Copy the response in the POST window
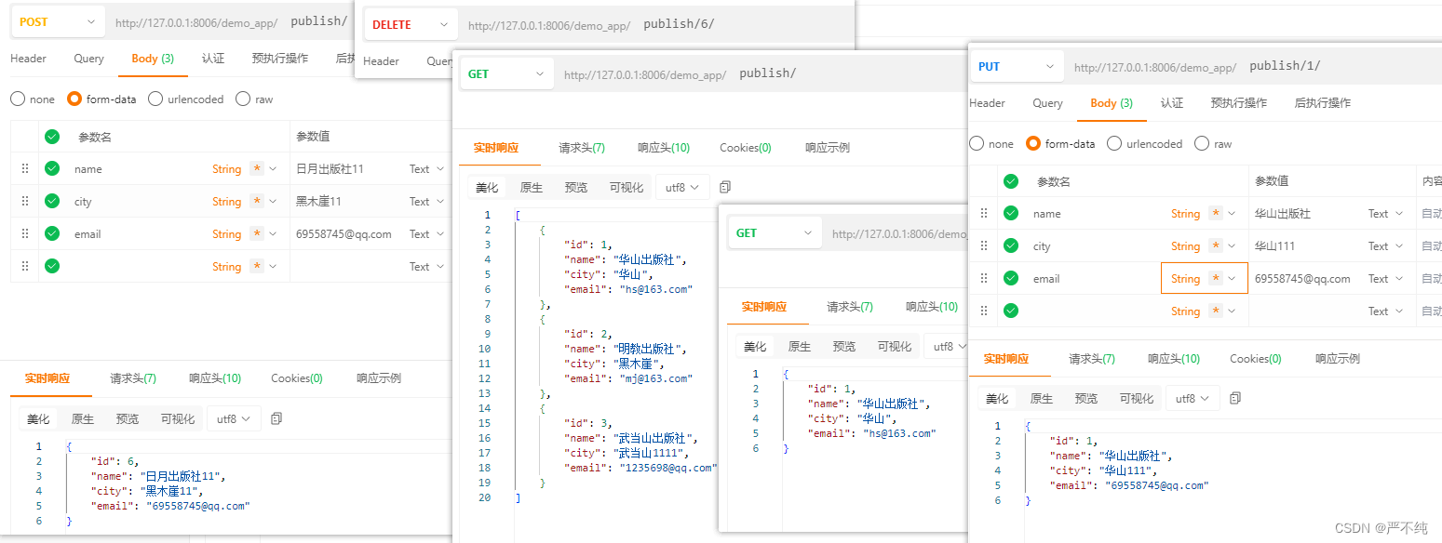Screen dimensions: 1442x543 (276, 419)
